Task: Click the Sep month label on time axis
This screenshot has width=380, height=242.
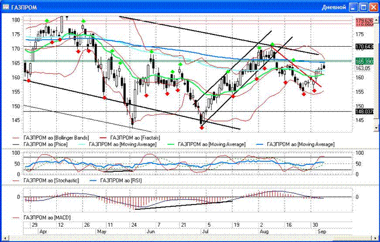Action: click(322, 231)
